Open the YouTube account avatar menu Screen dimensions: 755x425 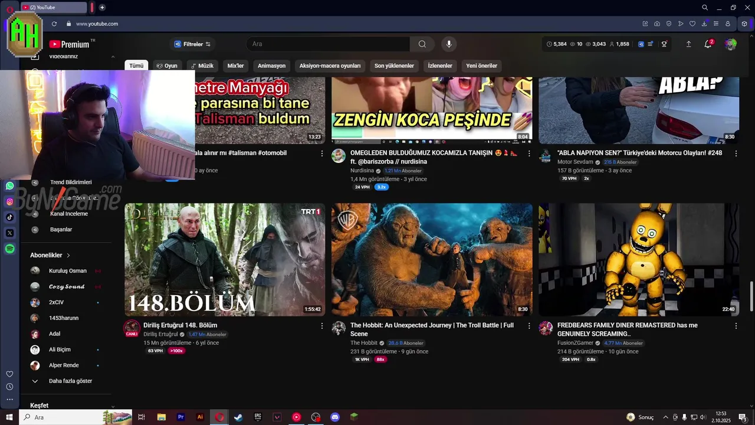click(731, 44)
